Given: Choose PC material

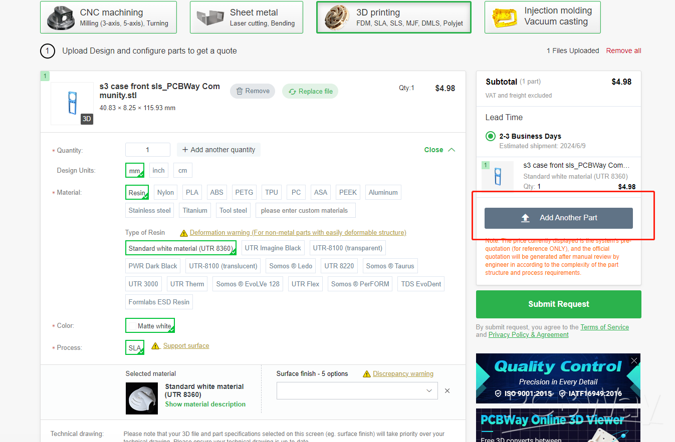Looking at the screenshot, I should 296,192.
